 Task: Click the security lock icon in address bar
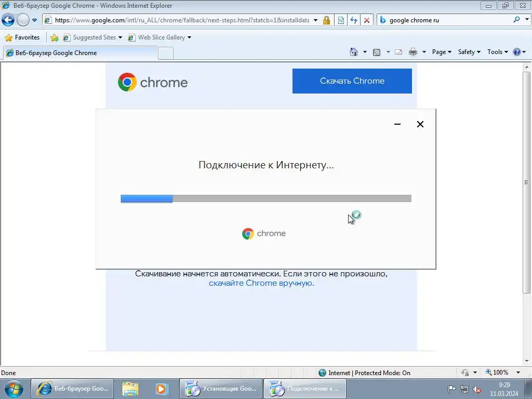(326, 20)
